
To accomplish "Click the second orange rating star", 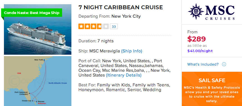I will point(87,26).
